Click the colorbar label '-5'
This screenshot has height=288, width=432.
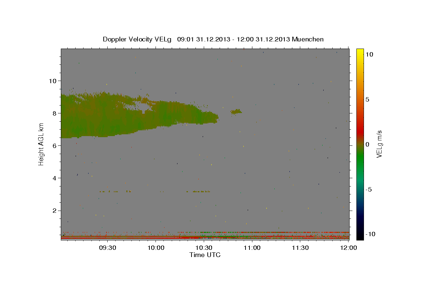pos(368,189)
